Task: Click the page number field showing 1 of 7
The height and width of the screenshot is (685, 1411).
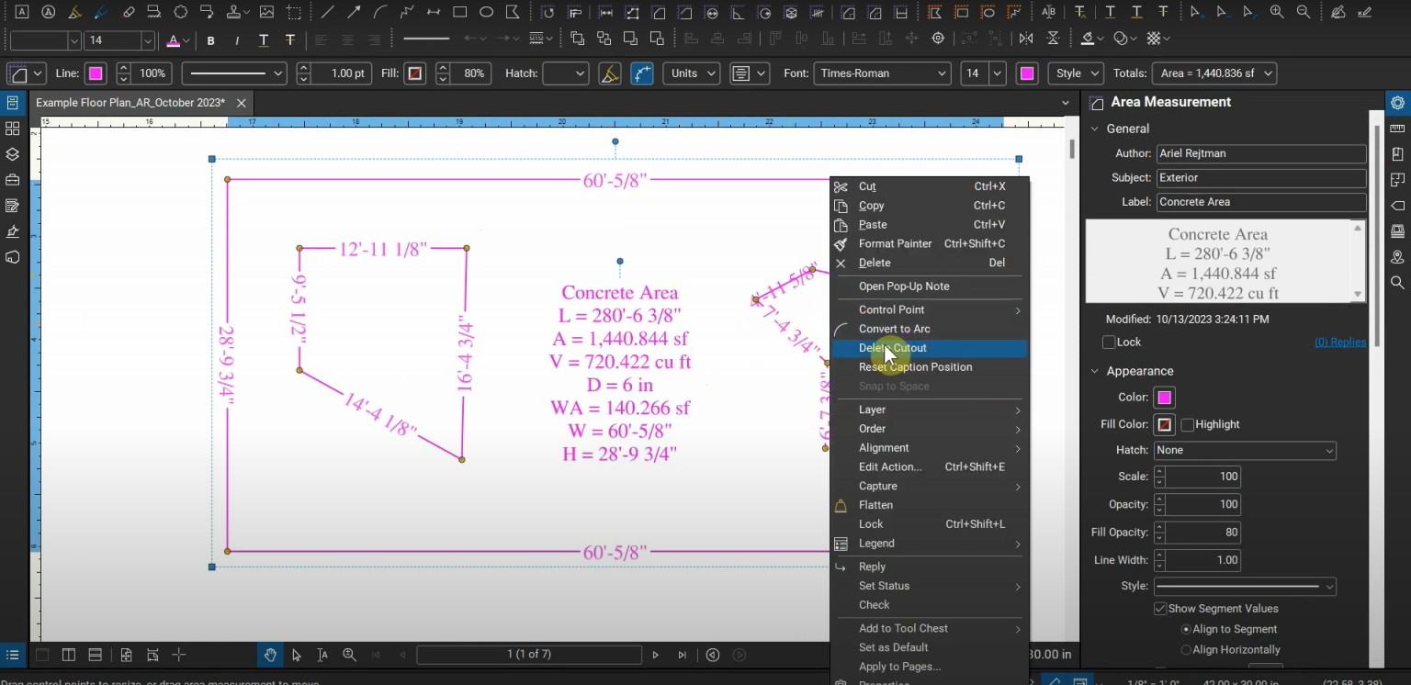Action: [x=529, y=655]
